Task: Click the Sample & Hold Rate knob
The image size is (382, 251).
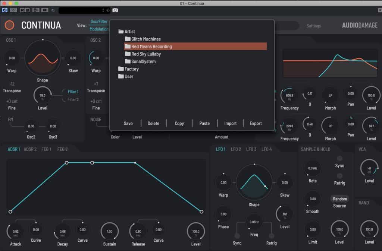Action: click(313, 168)
